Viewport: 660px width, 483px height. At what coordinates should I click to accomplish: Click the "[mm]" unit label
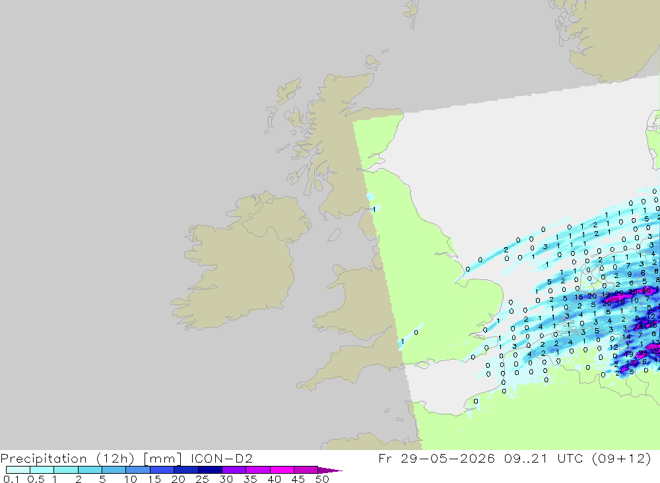pyautogui.click(x=162, y=459)
